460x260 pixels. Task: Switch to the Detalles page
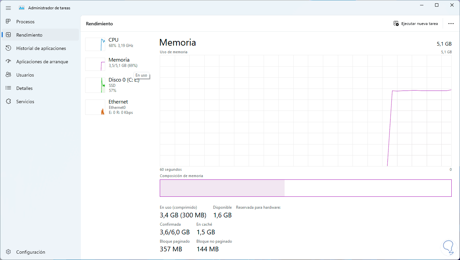coord(40,88)
